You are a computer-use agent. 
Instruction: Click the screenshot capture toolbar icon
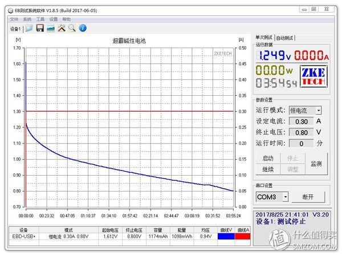(51, 28)
